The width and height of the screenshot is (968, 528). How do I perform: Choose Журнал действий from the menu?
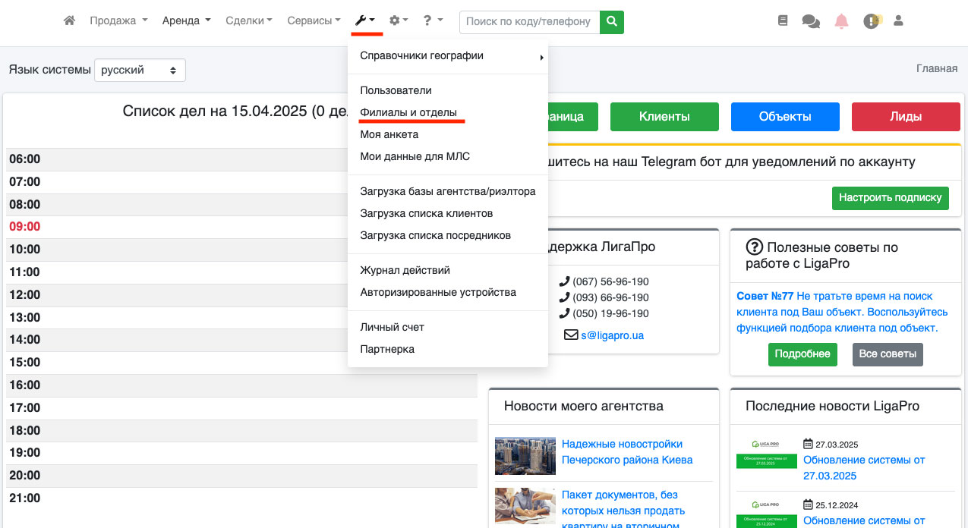pos(405,270)
